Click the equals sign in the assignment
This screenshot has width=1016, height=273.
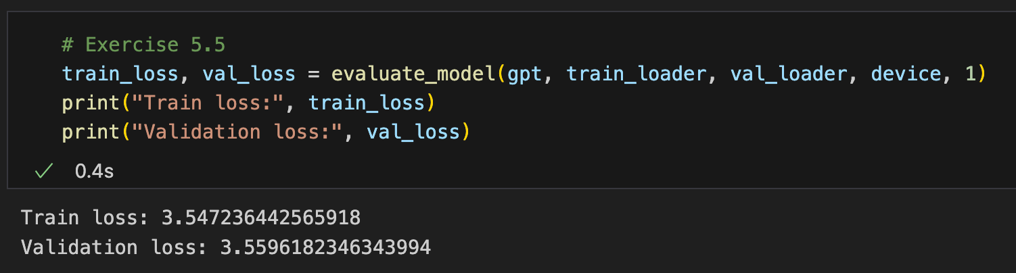[x=313, y=74]
